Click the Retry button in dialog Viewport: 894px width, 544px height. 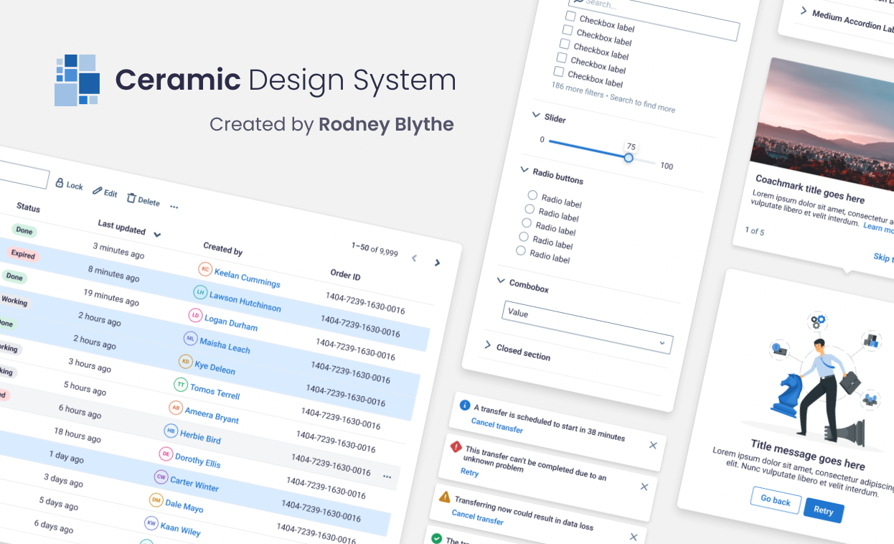[x=824, y=510]
